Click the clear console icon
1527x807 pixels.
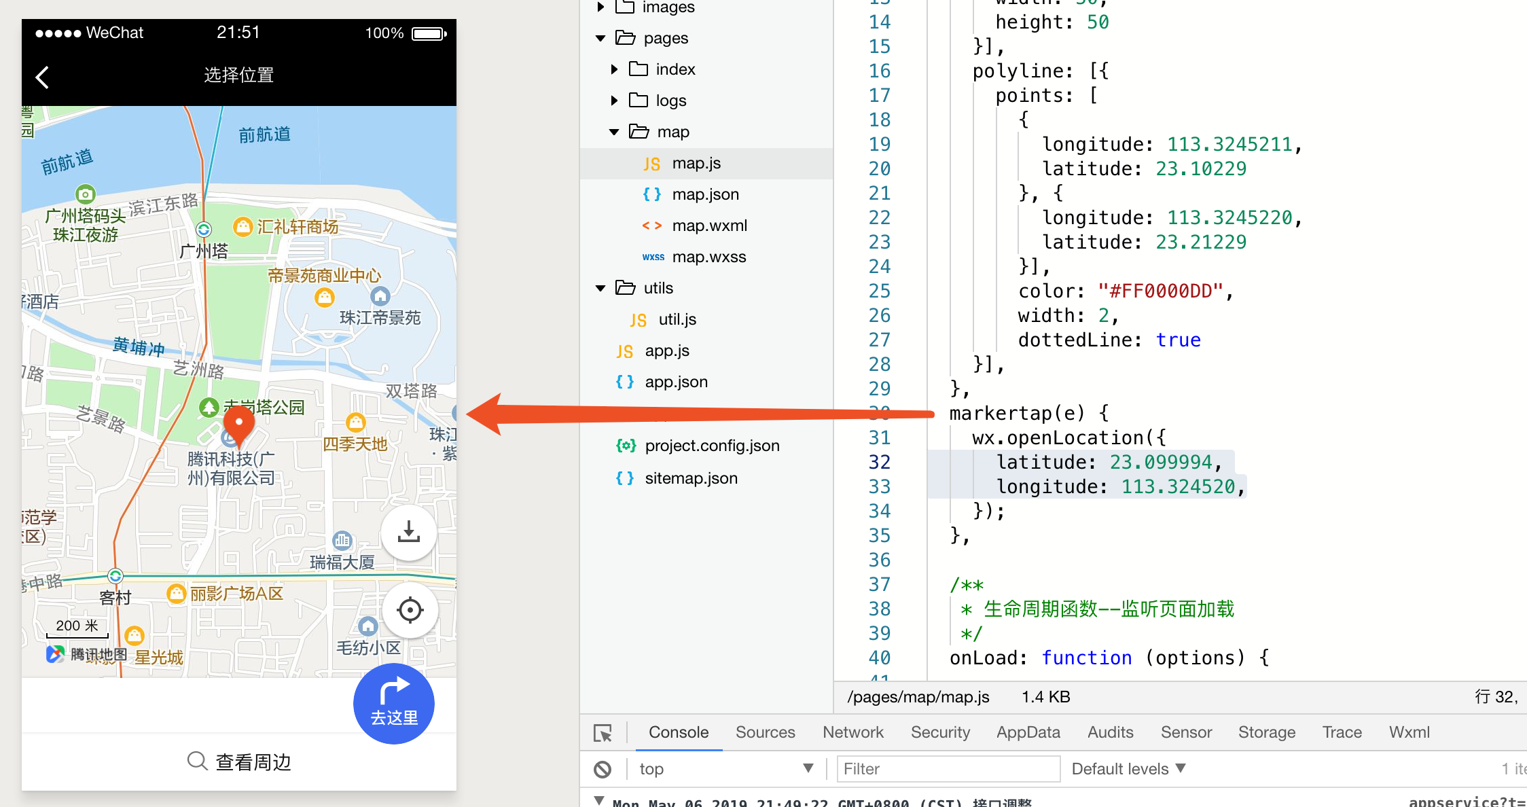click(x=603, y=768)
